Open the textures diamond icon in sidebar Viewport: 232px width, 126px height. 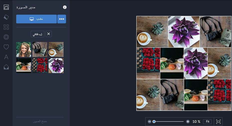[x=6, y=67]
